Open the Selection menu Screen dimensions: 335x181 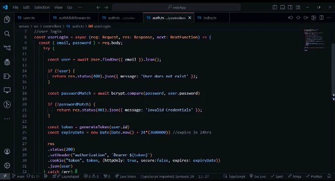click(42, 7)
